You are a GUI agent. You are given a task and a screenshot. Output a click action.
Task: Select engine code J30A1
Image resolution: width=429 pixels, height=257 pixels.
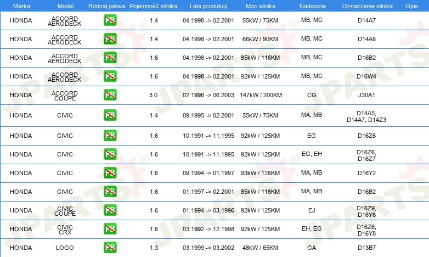pos(366,95)
